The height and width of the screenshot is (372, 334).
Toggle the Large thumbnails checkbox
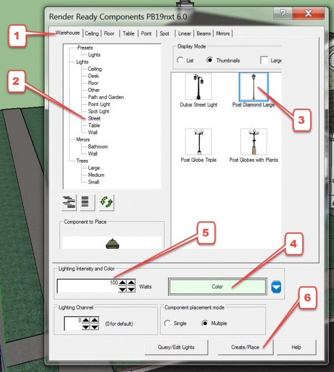pyautogui.click(x=264, y=60)
